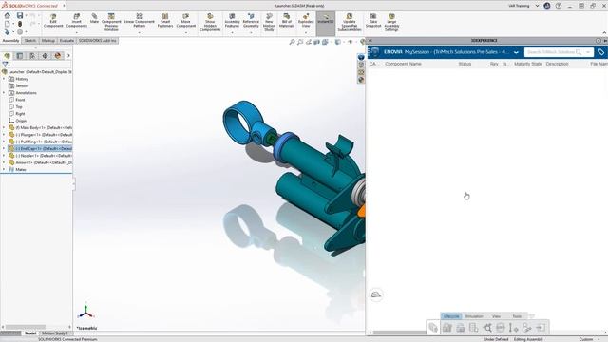608x342 pixels.
Task: Click the Edit Component tool
Action: (x=53, y=21)
